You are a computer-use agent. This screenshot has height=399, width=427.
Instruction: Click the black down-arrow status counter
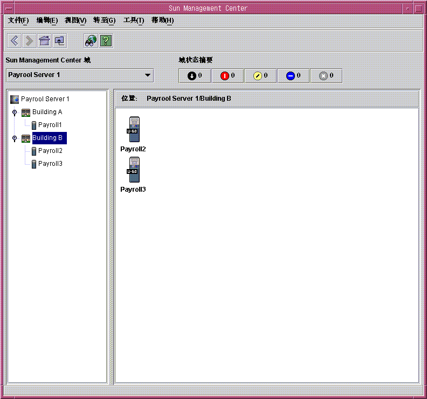(x=195, y=75)
